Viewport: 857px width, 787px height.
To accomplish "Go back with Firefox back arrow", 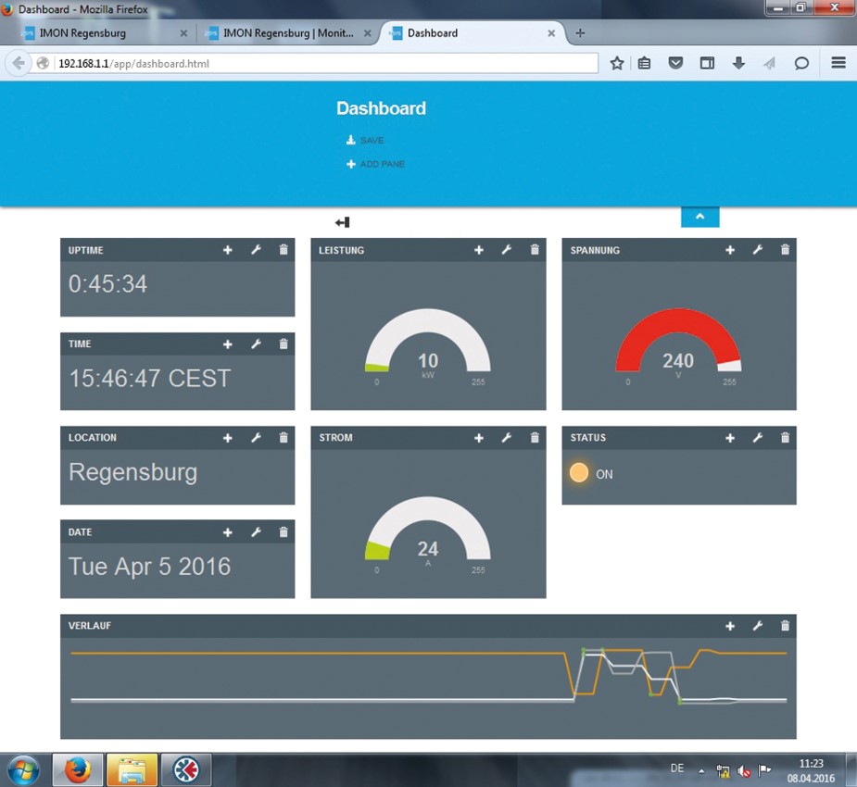I will 19,63.
